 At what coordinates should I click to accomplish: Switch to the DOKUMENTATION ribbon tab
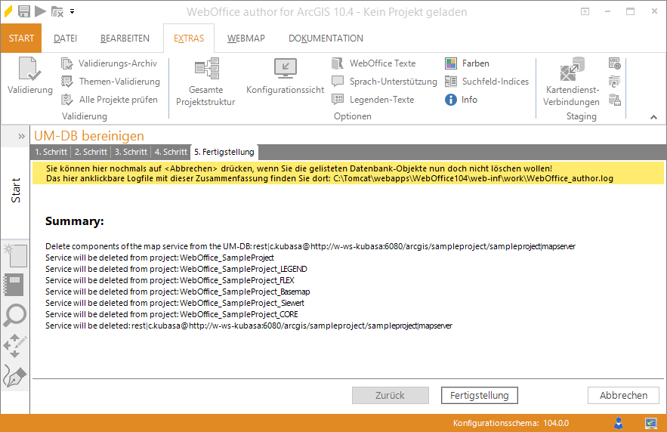326,39
